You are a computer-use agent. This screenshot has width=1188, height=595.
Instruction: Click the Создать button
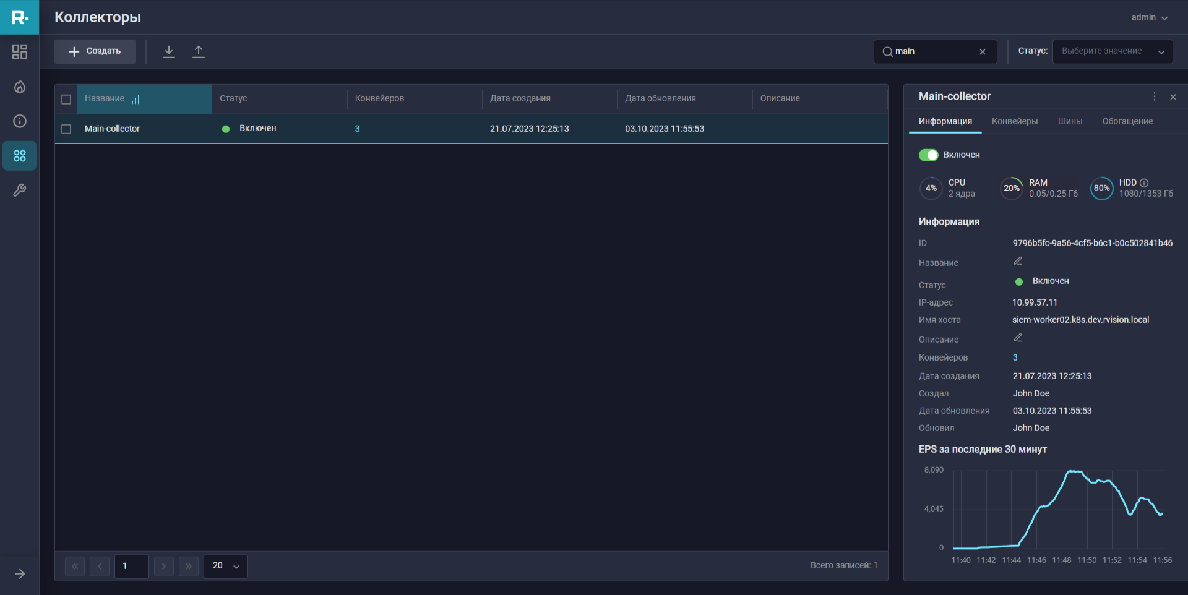[x=95, y=51]
